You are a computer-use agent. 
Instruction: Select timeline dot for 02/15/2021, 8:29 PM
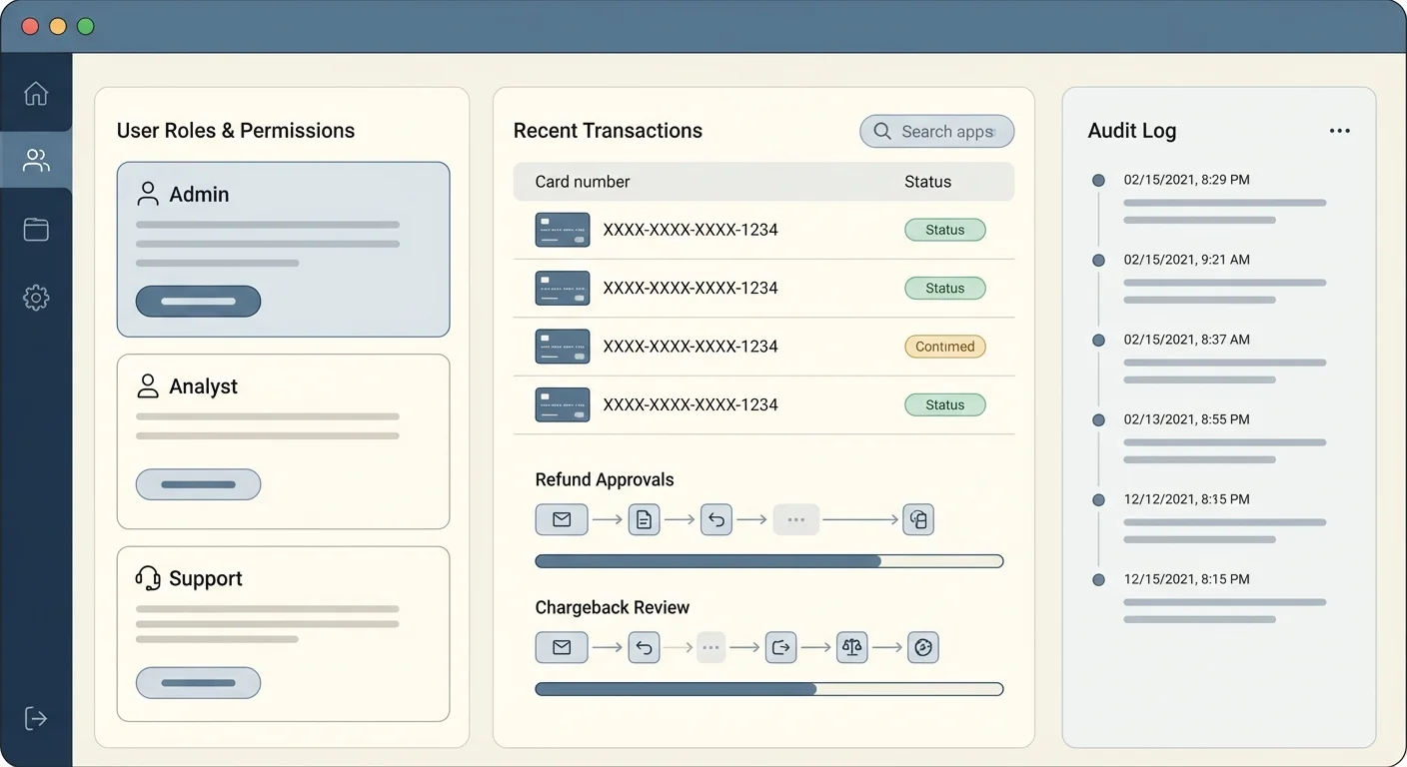[1098, 181]
